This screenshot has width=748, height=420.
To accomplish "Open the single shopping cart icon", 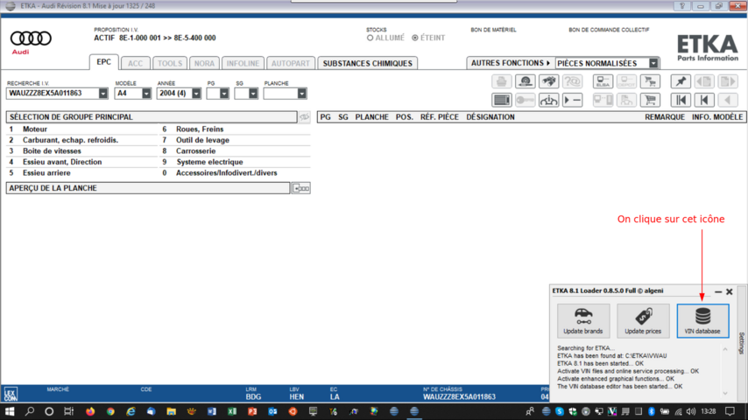I will tap(650, 100).
